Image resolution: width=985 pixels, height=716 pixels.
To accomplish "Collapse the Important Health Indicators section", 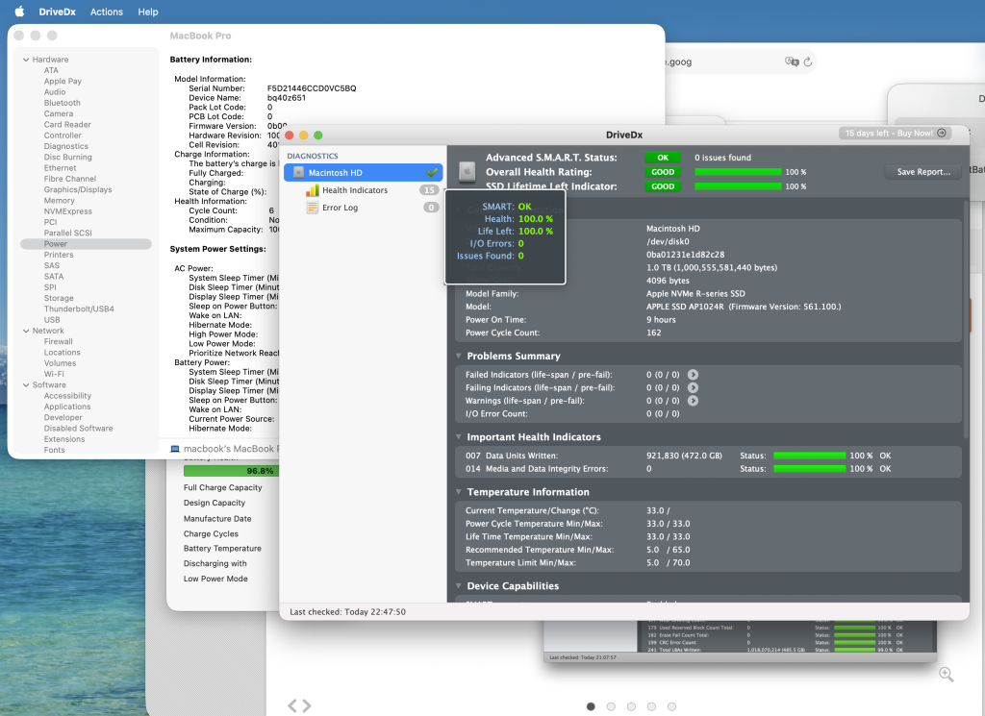I will point(459,436).
